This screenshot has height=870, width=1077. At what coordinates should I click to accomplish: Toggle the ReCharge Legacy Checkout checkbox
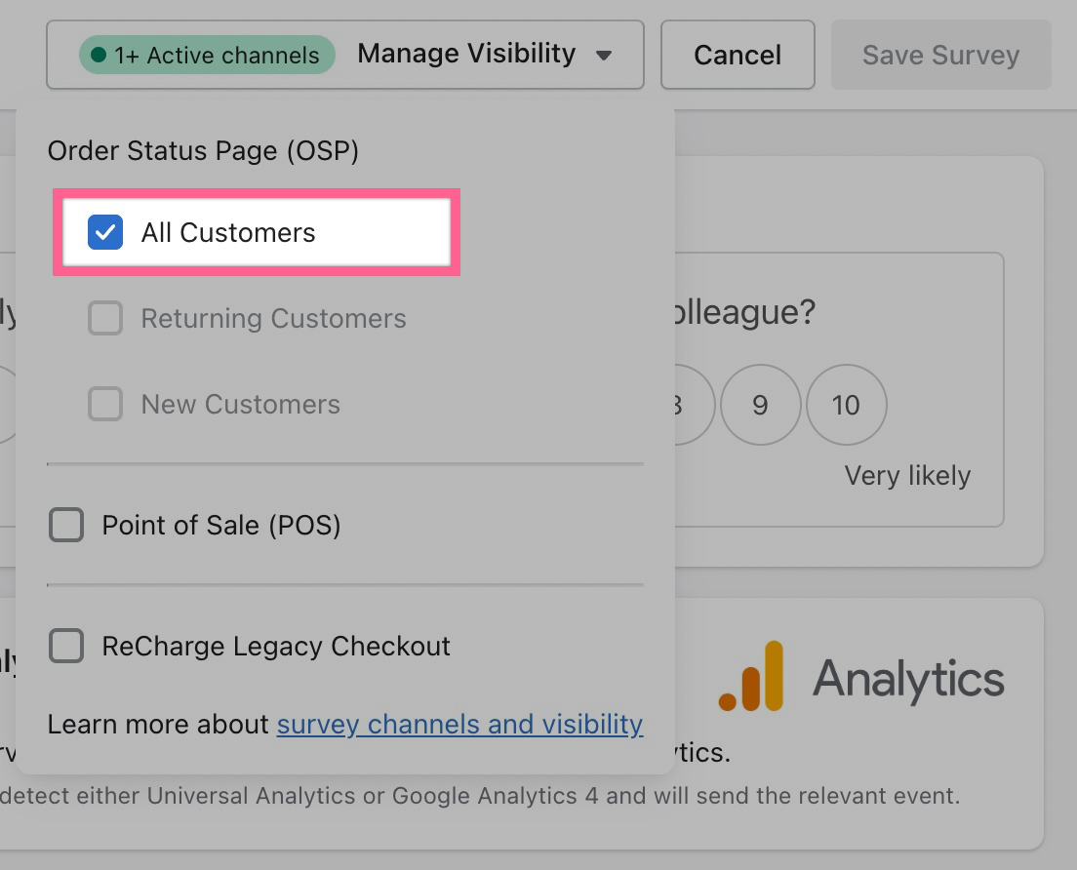[66, 646]
